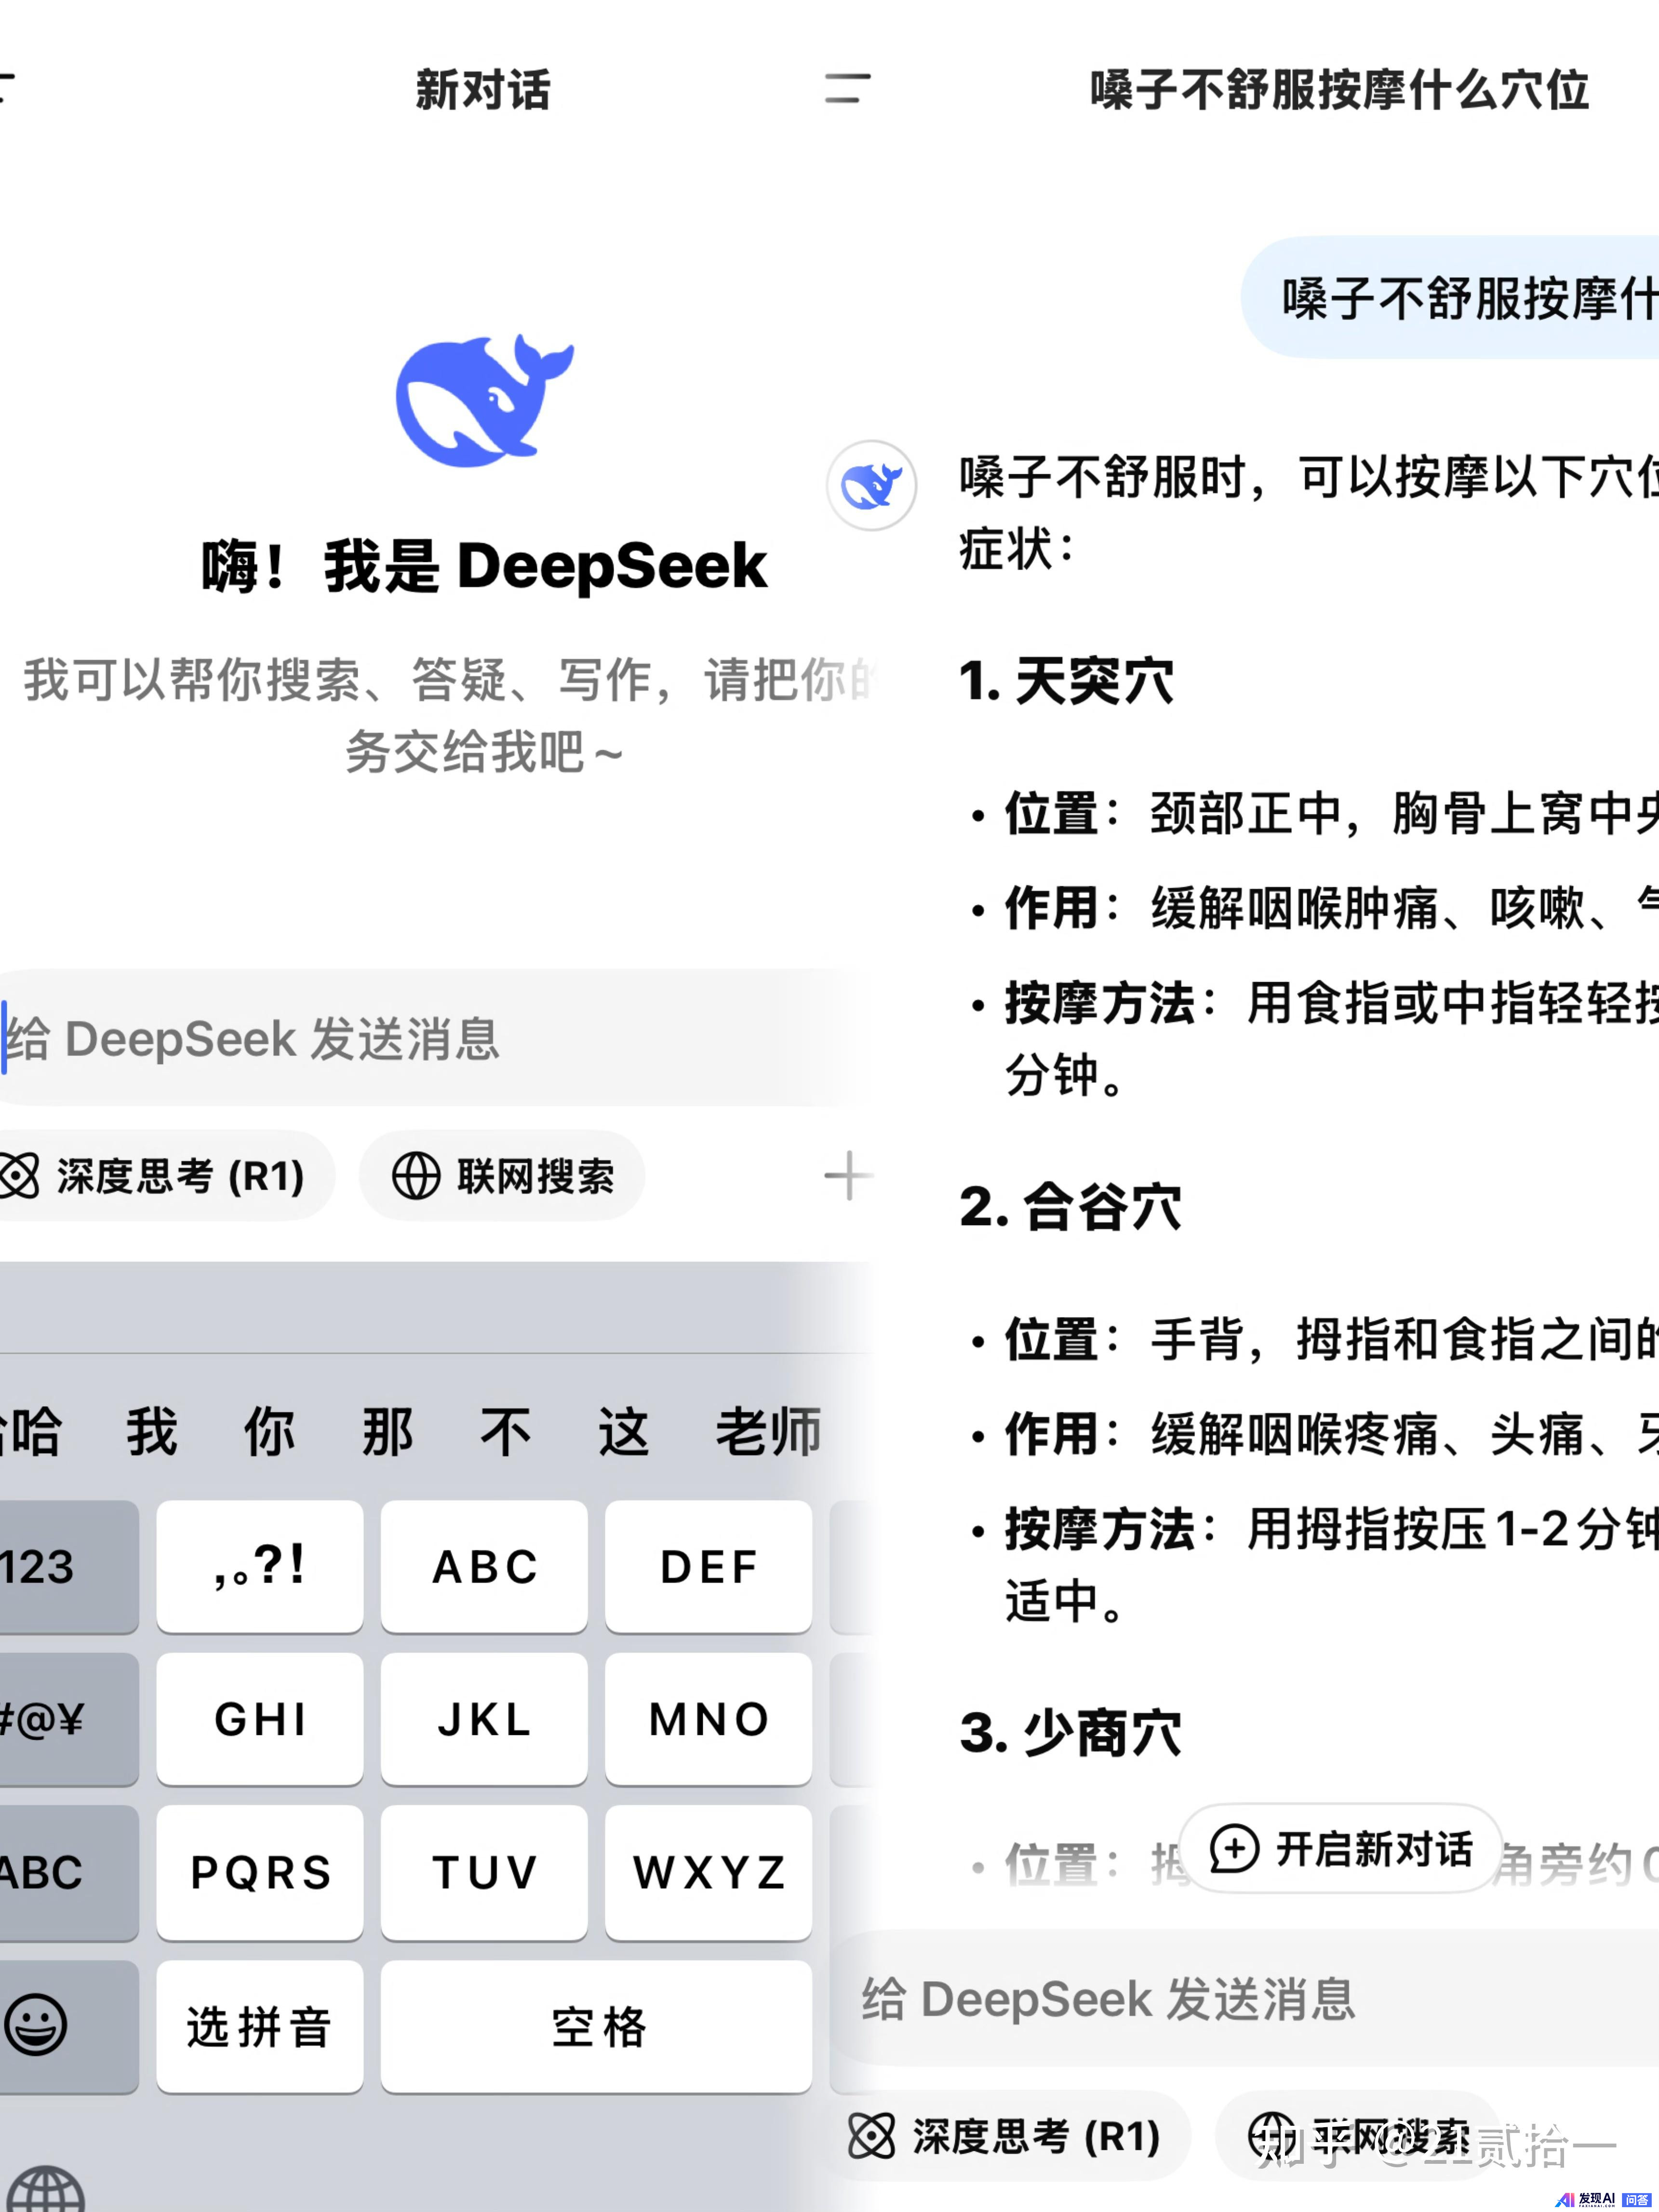
Task: Pick candidate word 老师
Action: coord(768,1432)
